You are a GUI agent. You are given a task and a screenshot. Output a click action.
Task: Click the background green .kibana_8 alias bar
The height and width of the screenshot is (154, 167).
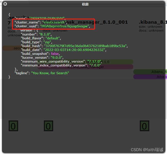[150, 72]
